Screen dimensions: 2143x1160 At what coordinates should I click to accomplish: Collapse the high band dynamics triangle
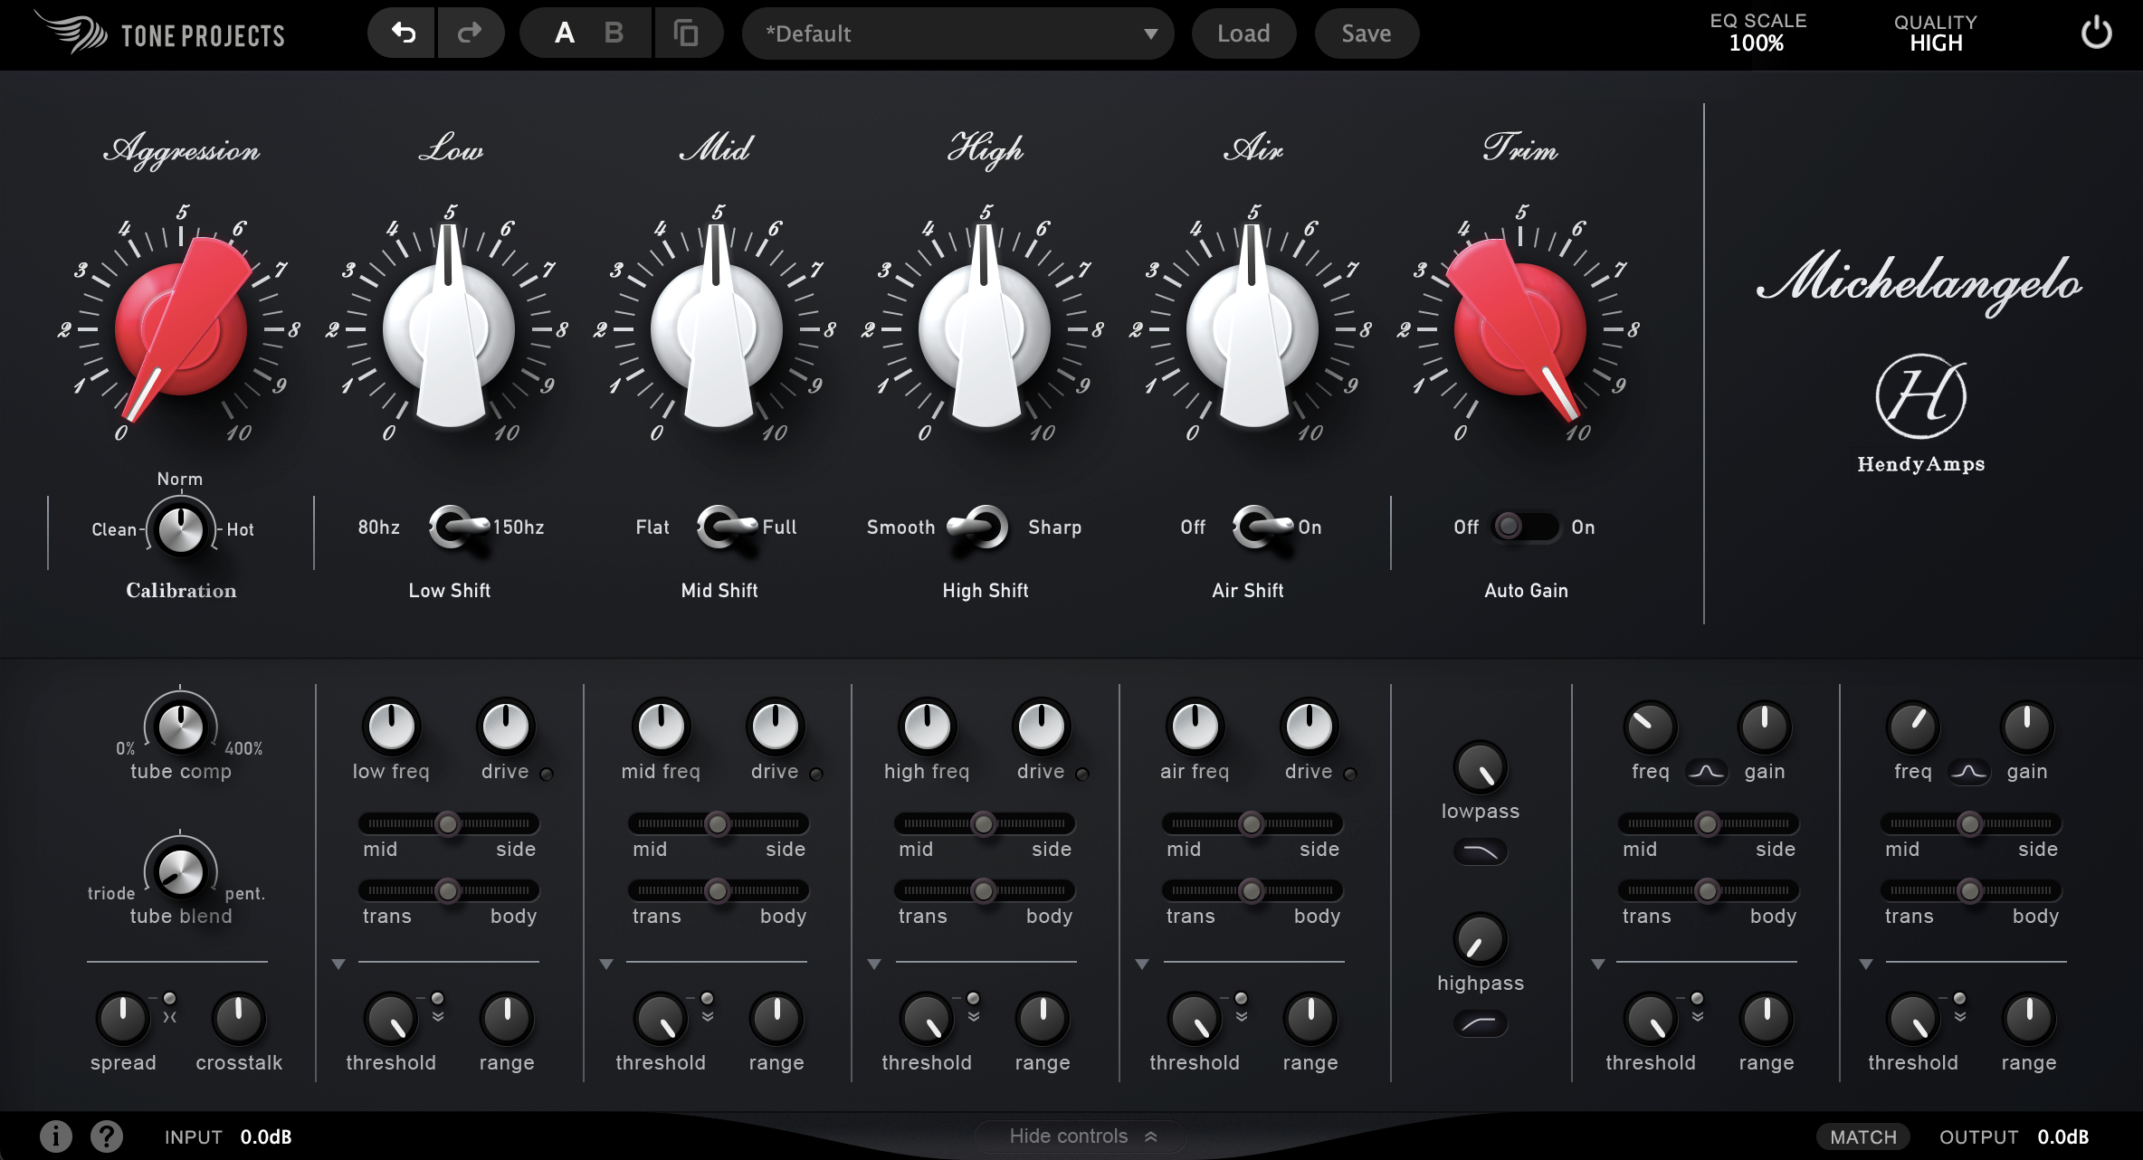(874, 965)
